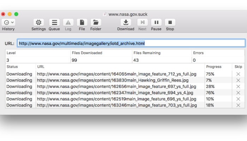This screenshot has height=141, width=247.
Task: Select the 163830main_Hawking_Griffin_Rees.jpg URL row
Action: click(113, 80)
